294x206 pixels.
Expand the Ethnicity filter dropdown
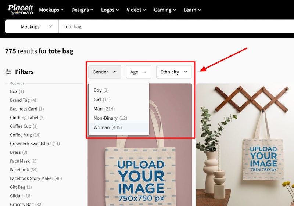(x=174, y=72)
